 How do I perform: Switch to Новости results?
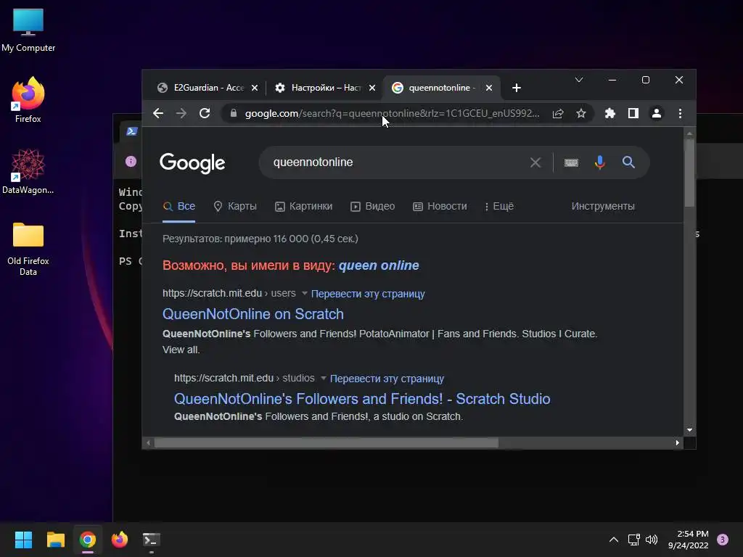pos(440,207)
